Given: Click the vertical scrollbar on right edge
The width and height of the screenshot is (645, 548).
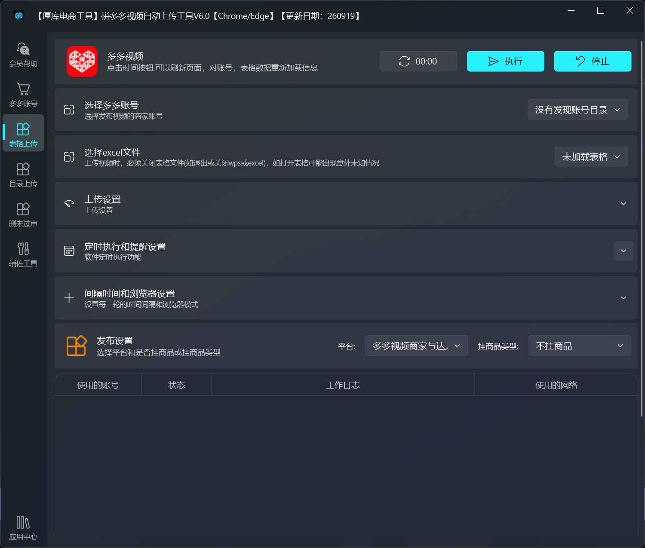Looking at the screenshot, I should [642, 229].
